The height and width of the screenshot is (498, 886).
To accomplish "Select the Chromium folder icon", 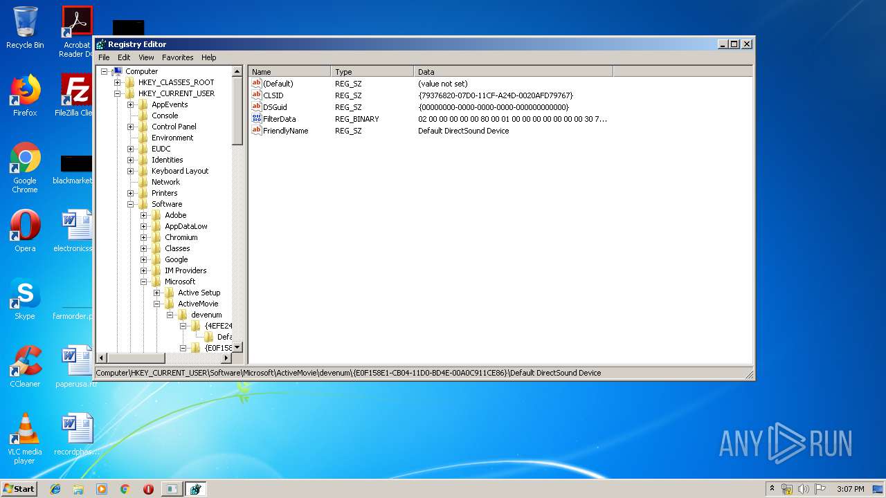I will 156,237.
